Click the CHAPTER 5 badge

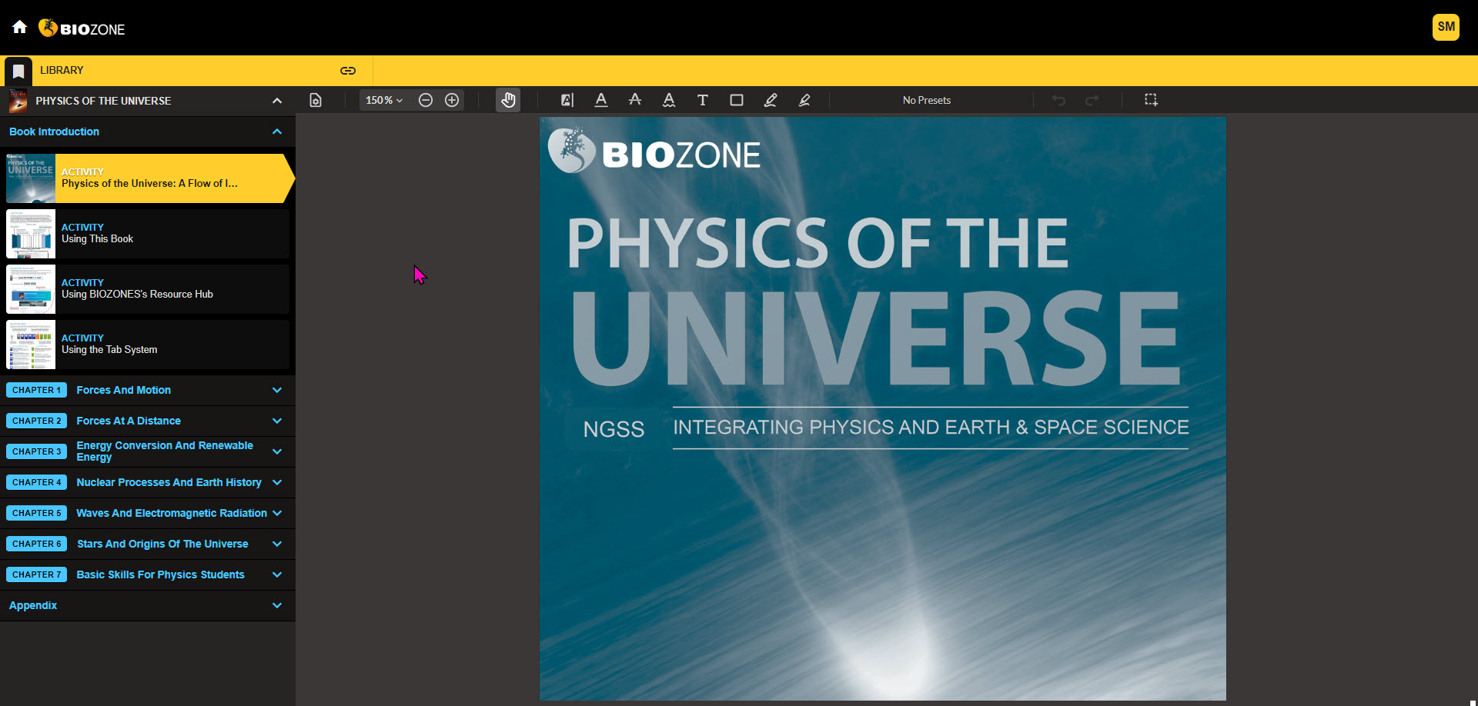(x=36, y=513)
